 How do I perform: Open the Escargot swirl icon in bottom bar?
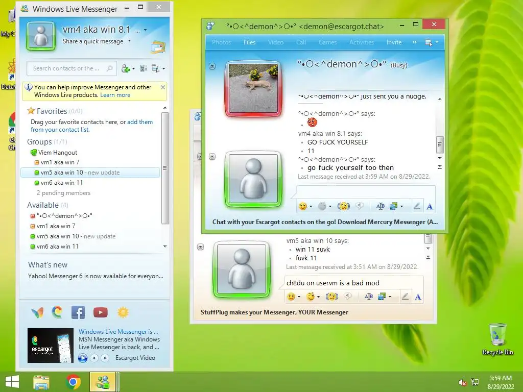click(57, 312)
